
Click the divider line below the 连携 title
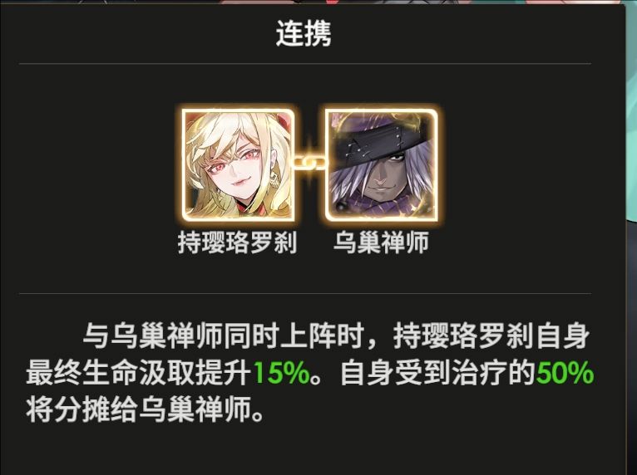click(x=304, y=64)
